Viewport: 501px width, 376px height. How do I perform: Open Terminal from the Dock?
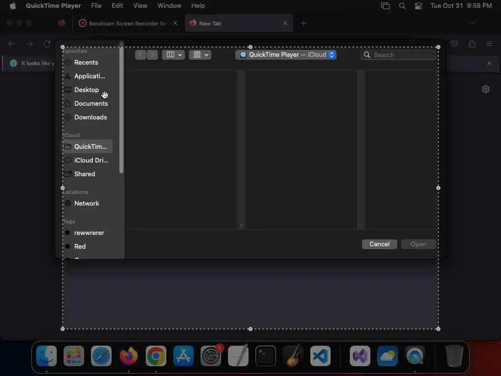tap(266, 356)
